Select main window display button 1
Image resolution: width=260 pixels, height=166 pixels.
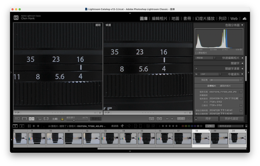tap(15, 126)
